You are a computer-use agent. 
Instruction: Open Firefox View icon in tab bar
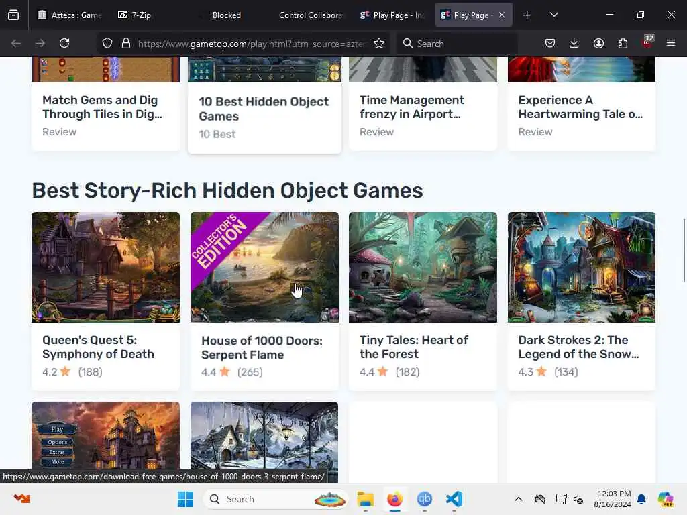point(13,15)
